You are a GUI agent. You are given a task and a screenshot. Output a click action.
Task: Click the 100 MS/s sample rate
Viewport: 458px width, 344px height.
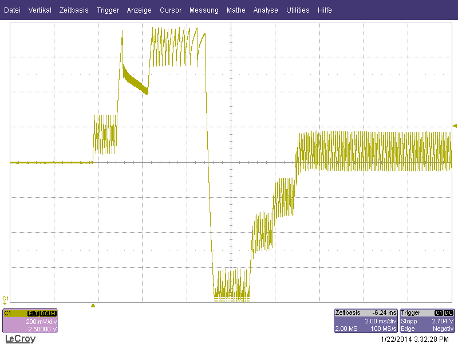(383, 329)
